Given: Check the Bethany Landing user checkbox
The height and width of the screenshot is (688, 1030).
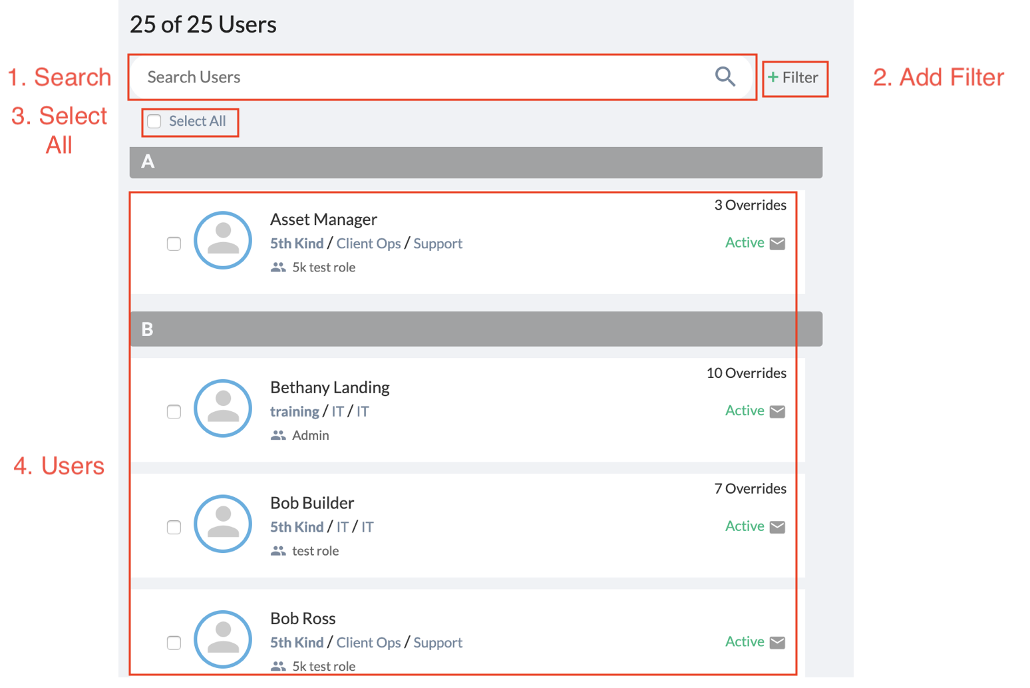Looking at the screenshot, I should point(174,412).
